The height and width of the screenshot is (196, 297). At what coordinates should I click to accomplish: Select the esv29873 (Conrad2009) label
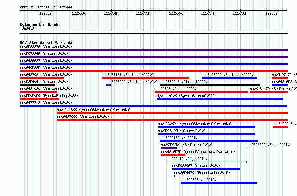click(x=175, y=89)
